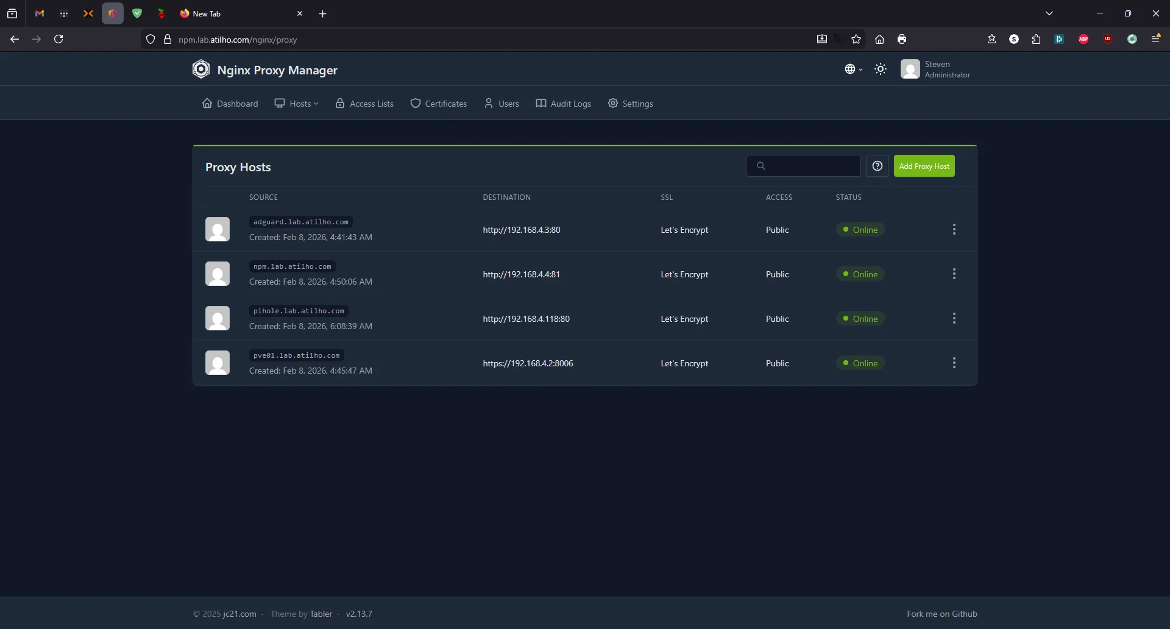1170x629 pixels.
Task: Open the Settings page
Action: pyautogui.click(x=631, y=104)
